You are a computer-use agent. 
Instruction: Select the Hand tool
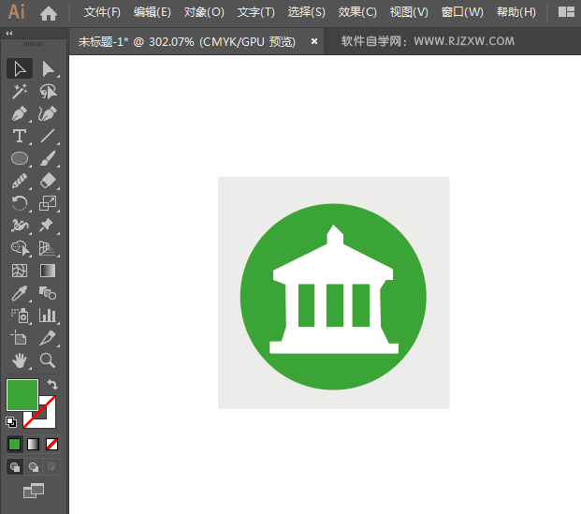point(19,360)
